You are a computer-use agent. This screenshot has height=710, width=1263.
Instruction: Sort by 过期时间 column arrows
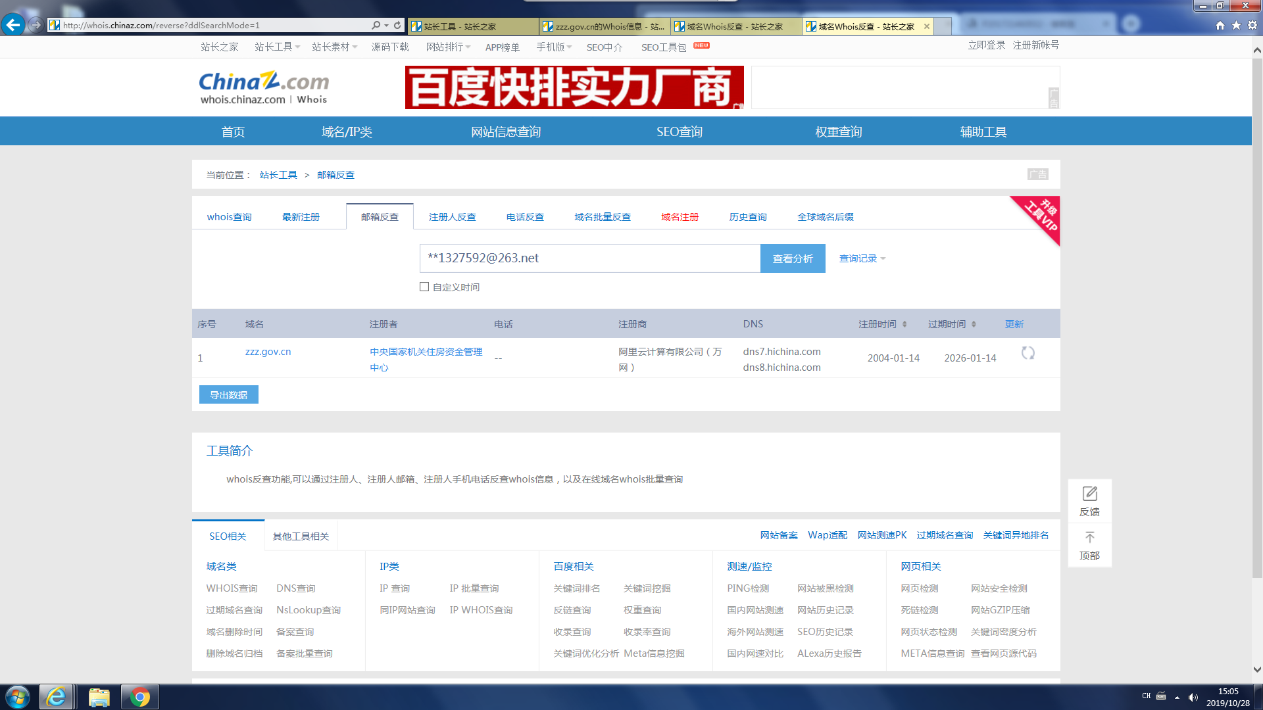point(974,324)
